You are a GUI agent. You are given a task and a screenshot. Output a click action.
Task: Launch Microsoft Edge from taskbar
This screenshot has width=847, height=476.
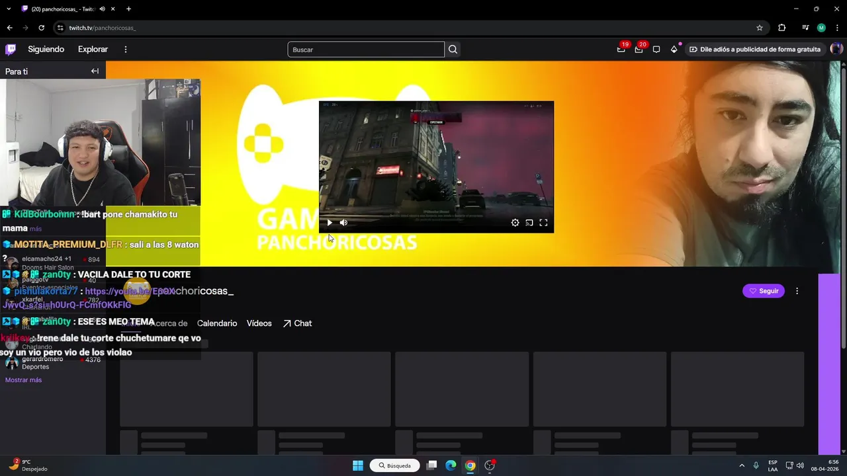[451, 465]
